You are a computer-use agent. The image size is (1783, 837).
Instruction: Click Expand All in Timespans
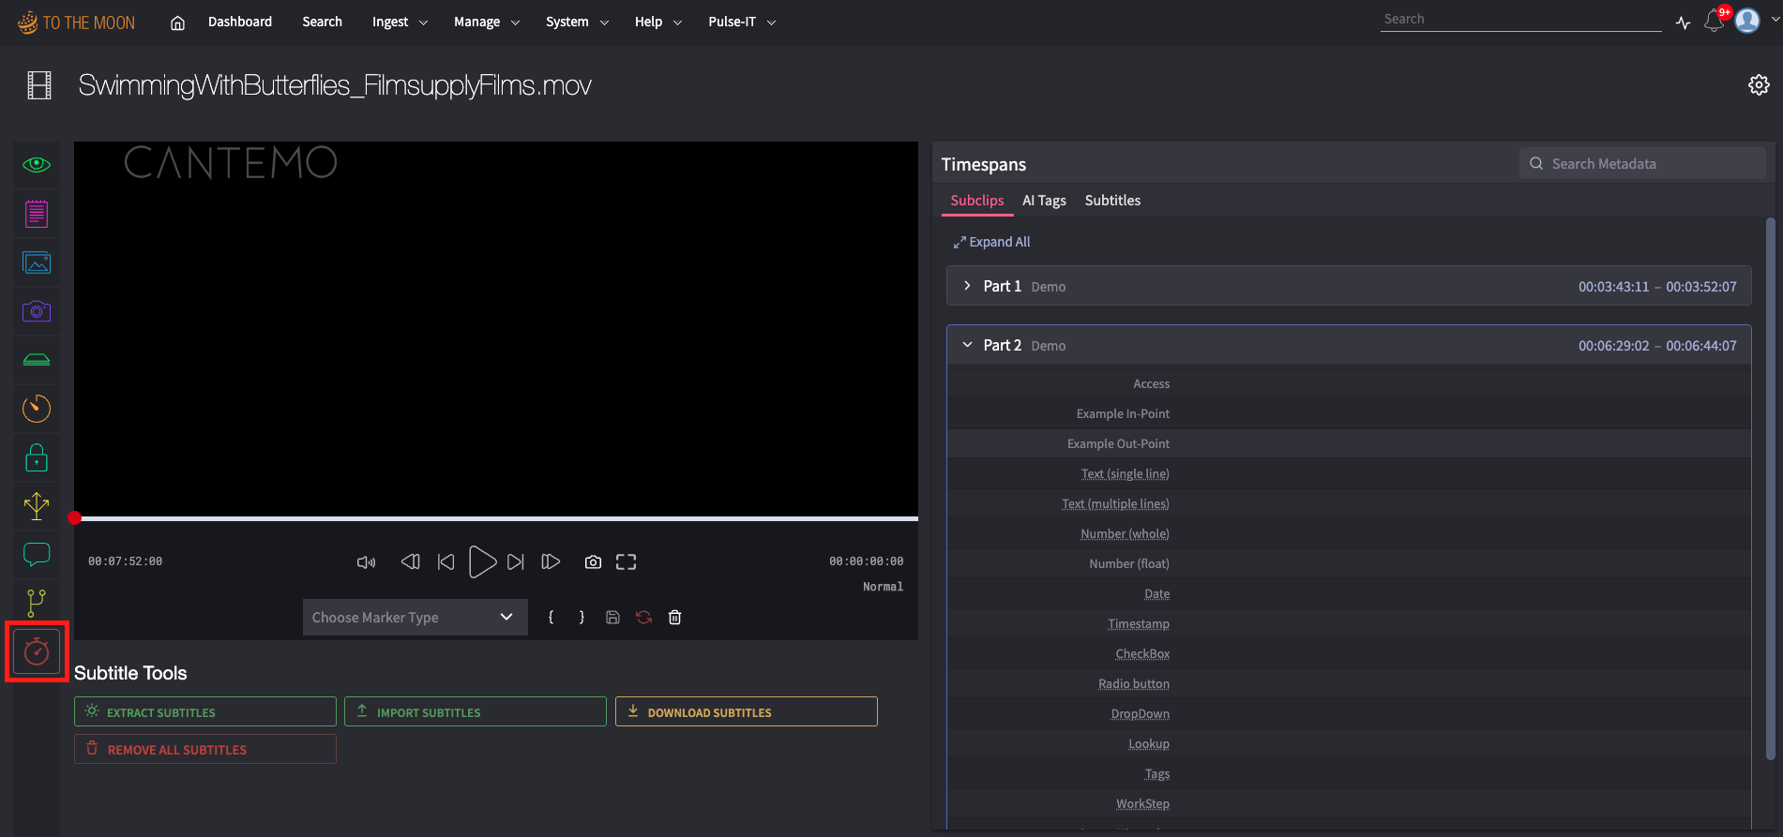[991, 242]
